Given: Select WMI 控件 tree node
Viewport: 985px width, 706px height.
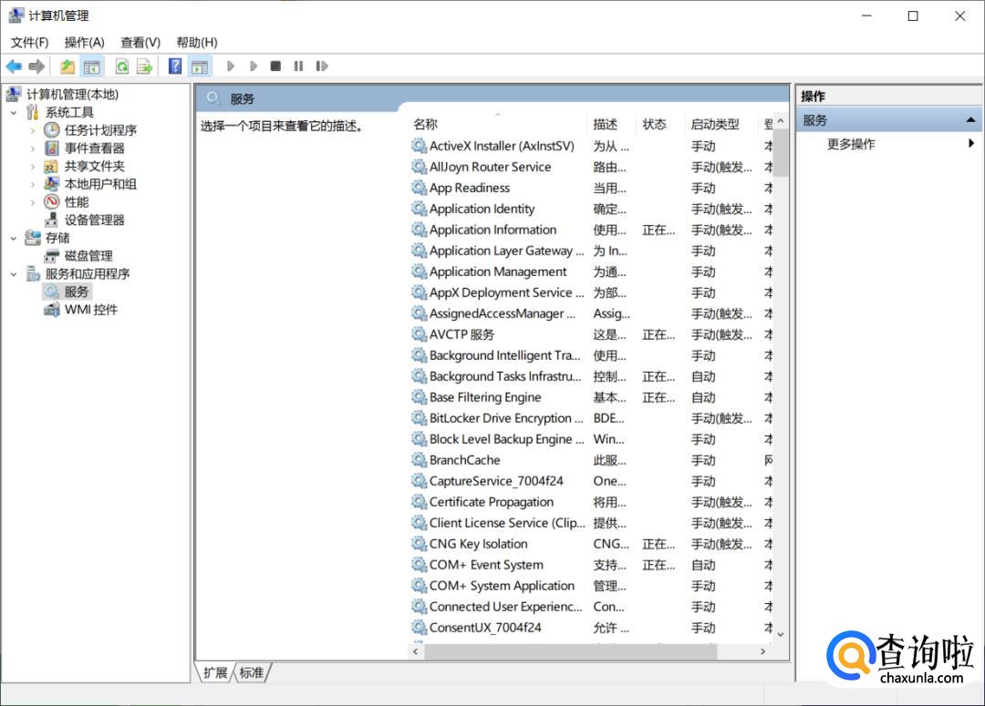Looking at the screenshot, I should (x=90, y=310).
